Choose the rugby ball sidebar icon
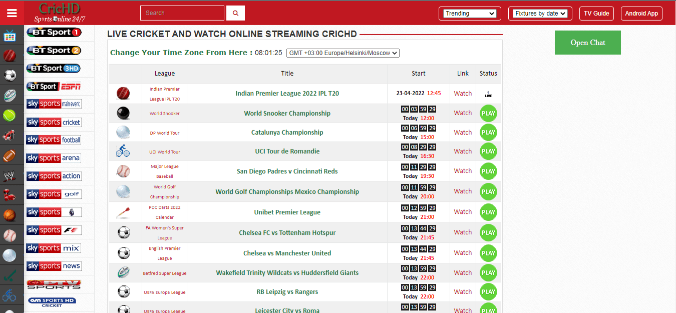 [x=10, y=95]
